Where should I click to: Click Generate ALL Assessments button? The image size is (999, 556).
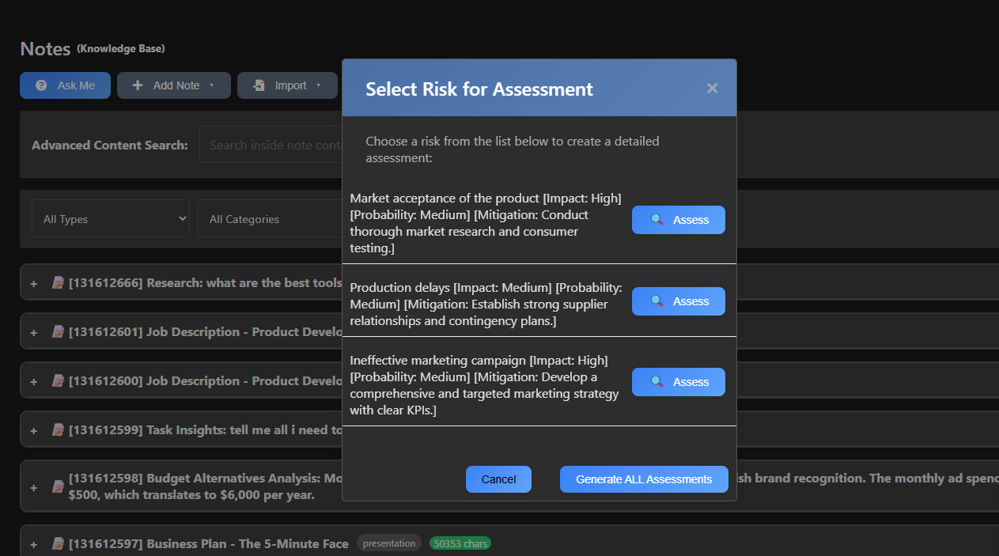(x=643, y=479)
